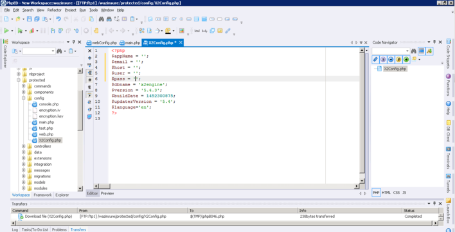
Task: Click the yellow hand icon in the debug toolbar
Action: pyautogui.click(x=96, y=30)
